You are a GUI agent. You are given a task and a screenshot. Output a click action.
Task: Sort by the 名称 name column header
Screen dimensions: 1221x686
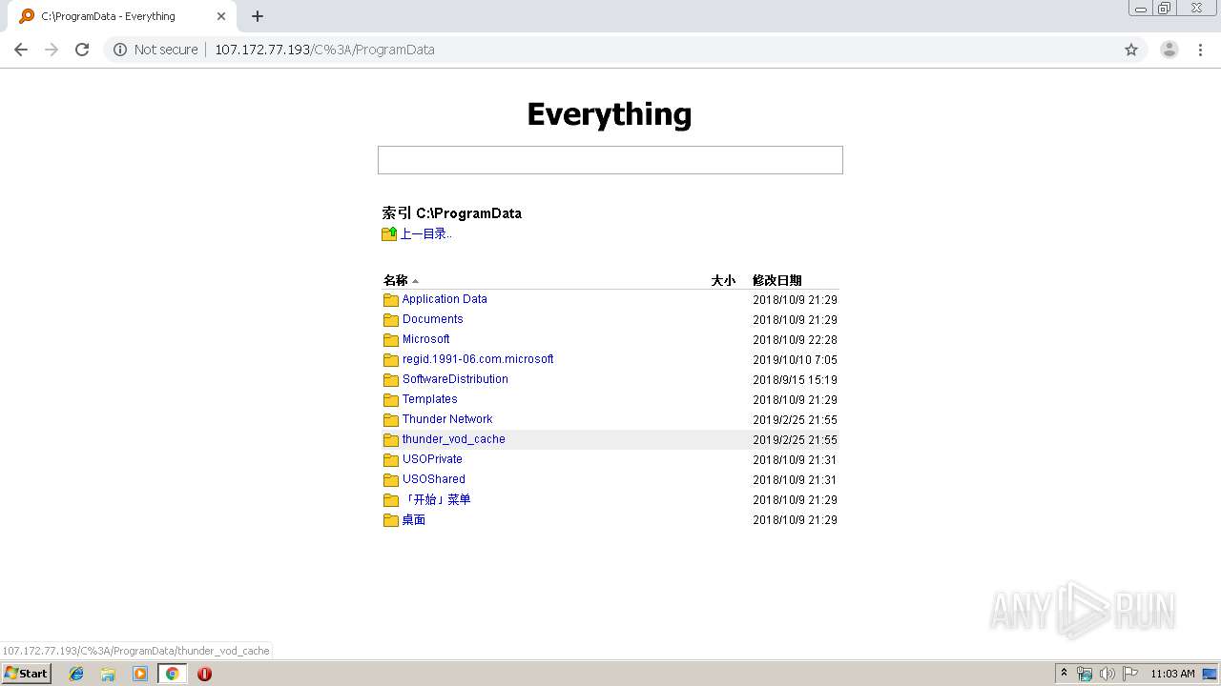pos(396,280)
